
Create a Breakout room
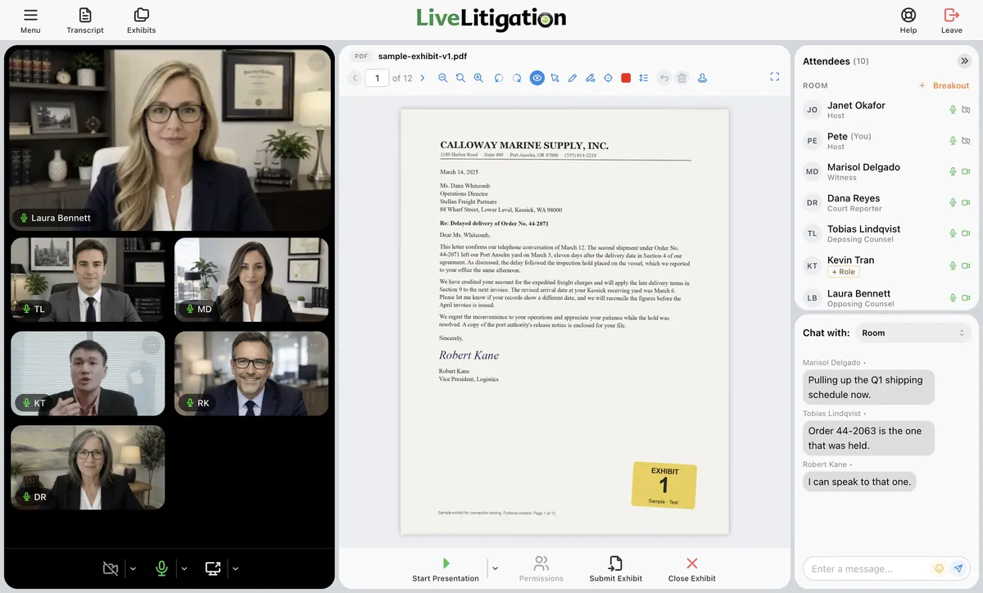click(944, 85)
